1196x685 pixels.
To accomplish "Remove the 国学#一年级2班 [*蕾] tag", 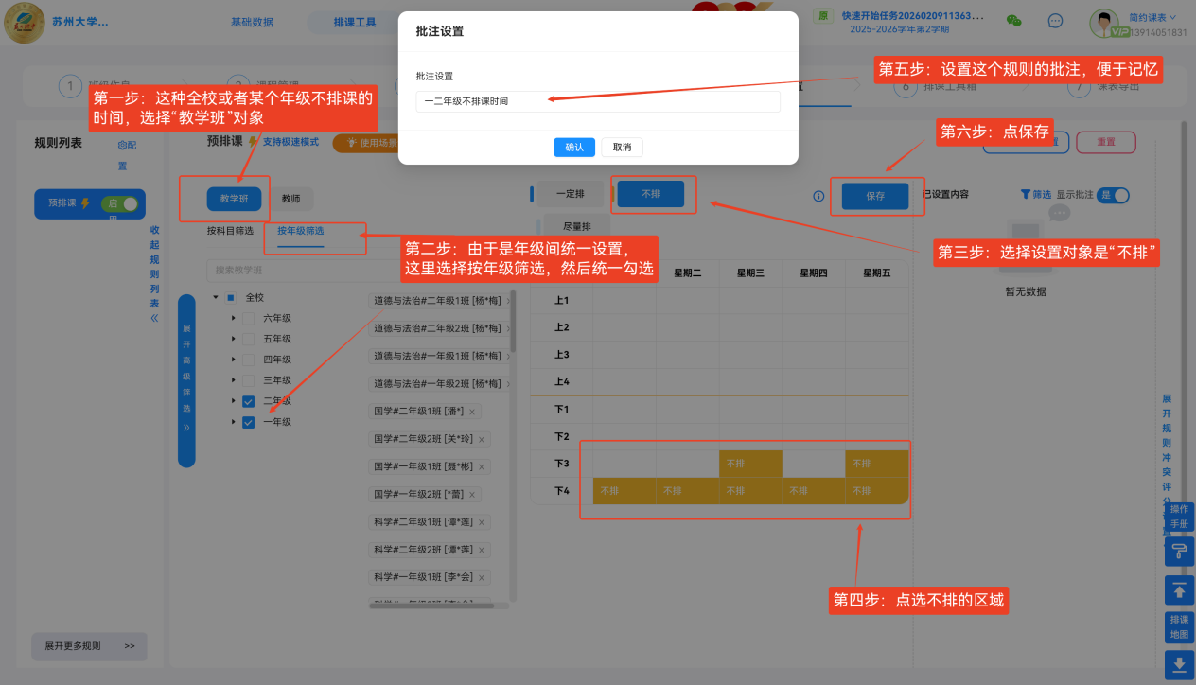I will pyautogui.click(x=472, y=494).
